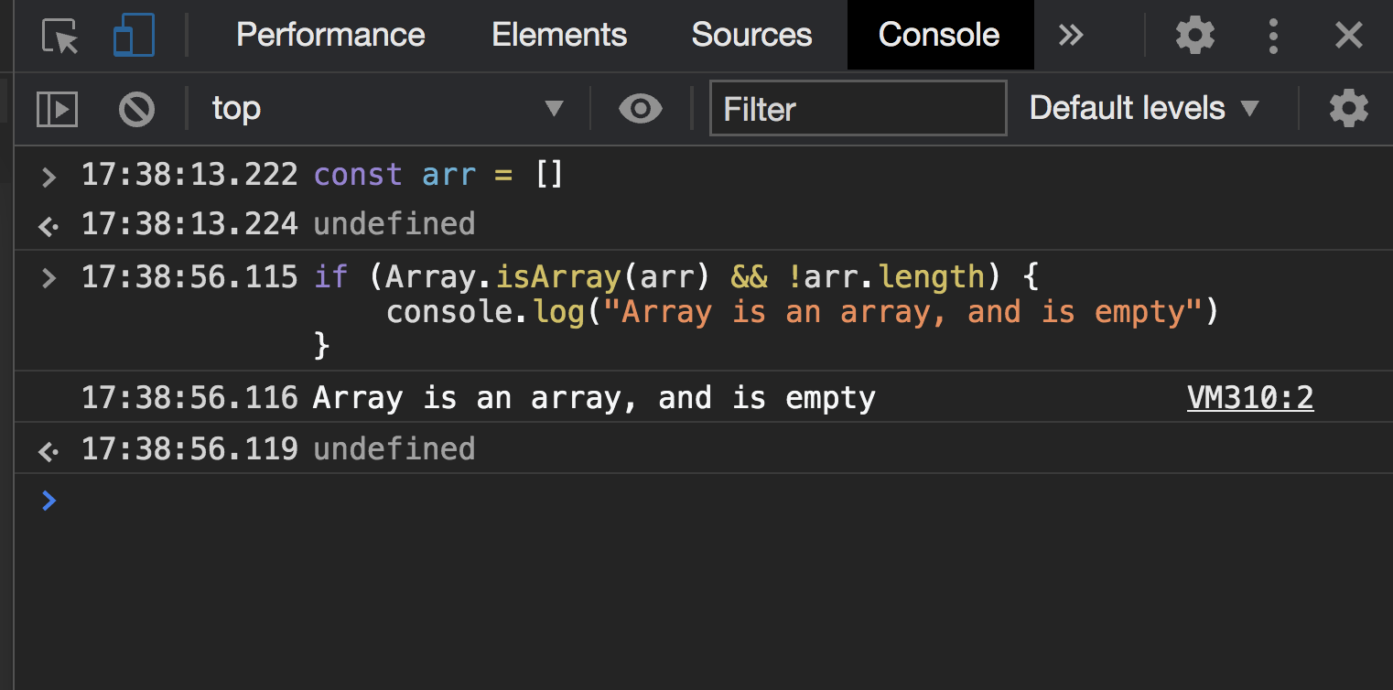
Task: Click inside the Filter input box
Action: point(857,108)
